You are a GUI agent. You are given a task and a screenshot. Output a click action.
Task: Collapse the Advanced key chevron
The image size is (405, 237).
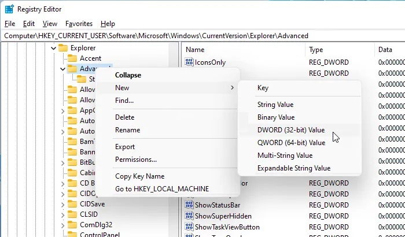coord(62,69)
